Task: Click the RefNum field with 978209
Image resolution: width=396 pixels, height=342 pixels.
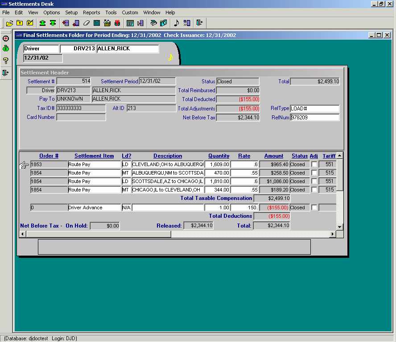Action: (314, 118)
